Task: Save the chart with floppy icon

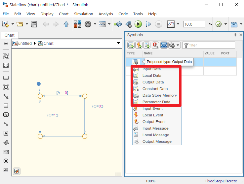Action: (34, 24)
